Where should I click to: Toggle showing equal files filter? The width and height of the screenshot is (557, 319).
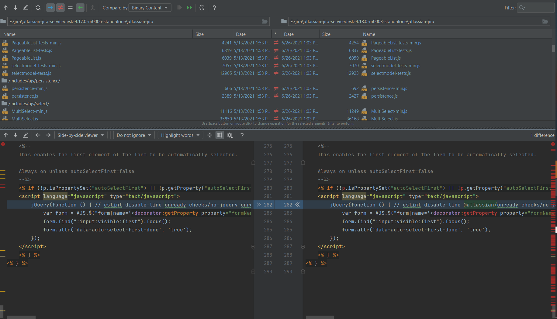click(70, 8)
